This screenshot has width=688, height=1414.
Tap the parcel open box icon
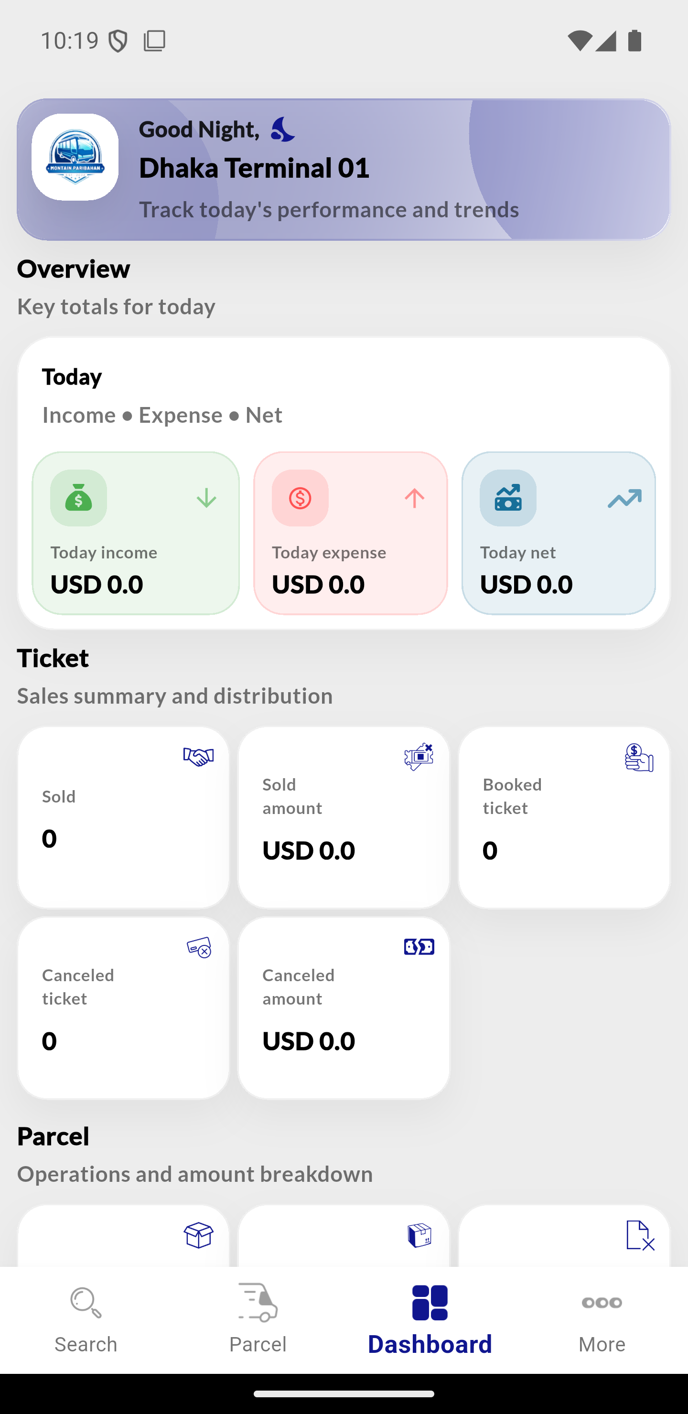(198, 1236)
